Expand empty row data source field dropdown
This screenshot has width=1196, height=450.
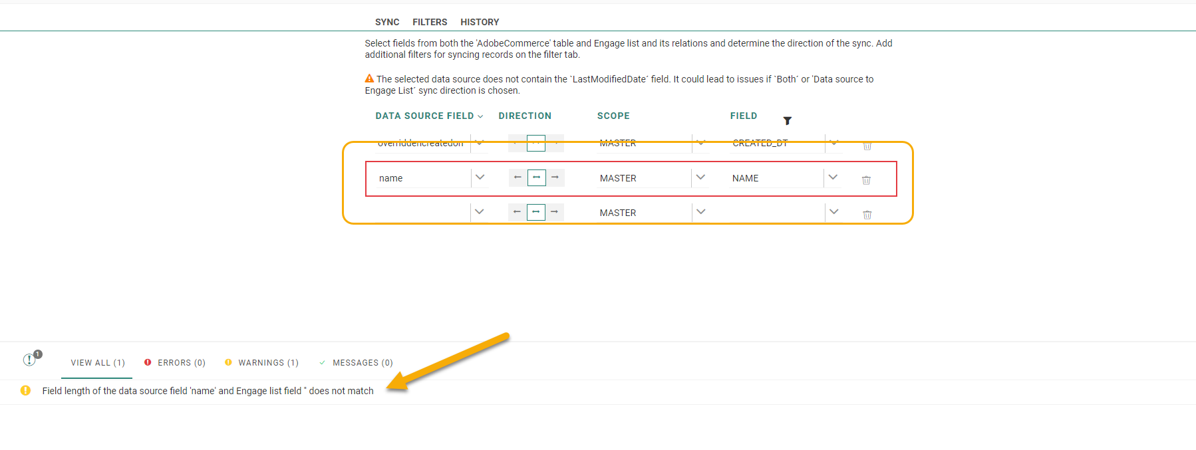point(479,212)
